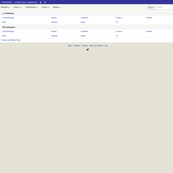This screenshot has width=173, height=173.
Task: Open Fanfiction Books category
Action: 54,18
